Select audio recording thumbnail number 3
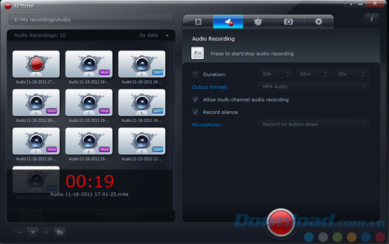 141,64
